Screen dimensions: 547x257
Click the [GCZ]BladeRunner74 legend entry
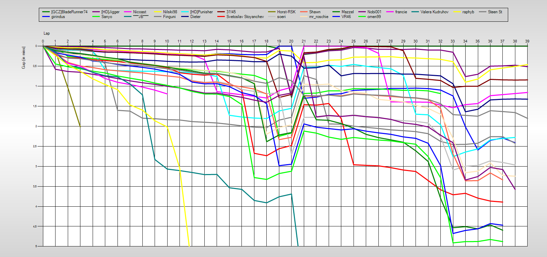point(69,12)
